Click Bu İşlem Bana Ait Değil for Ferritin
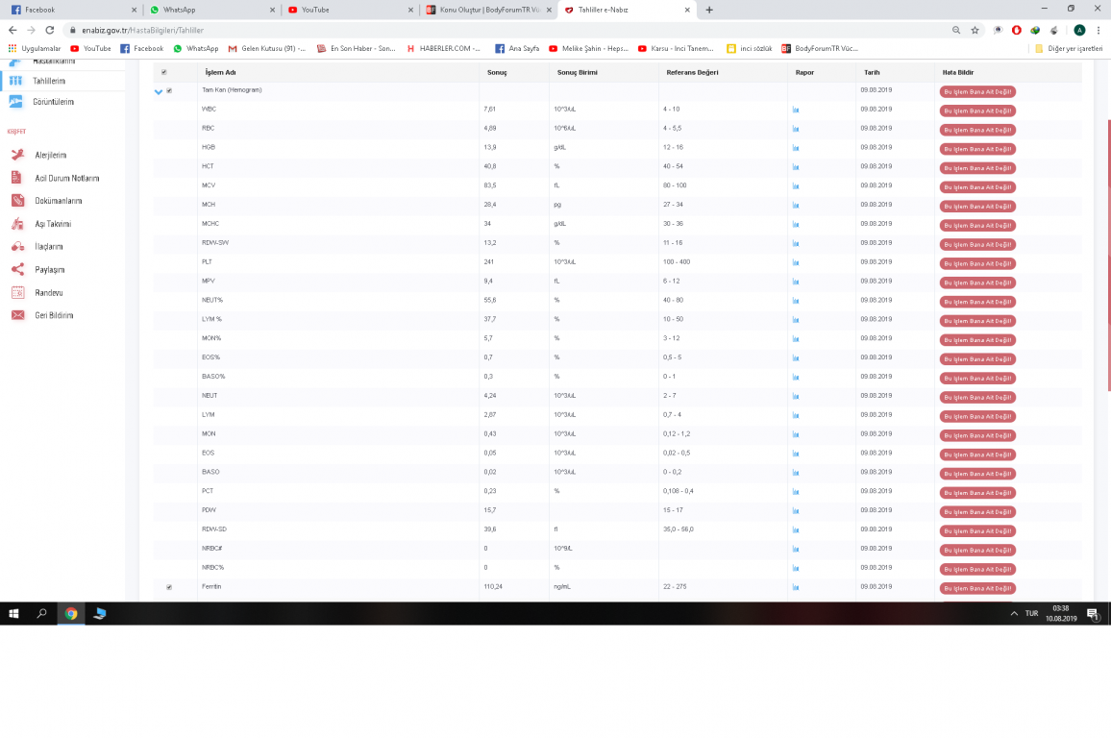The image size is (1111, 738). coord(977,588)
